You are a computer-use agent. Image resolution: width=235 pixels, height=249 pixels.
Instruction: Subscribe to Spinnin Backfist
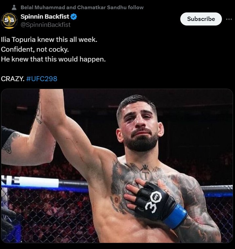tap(201, 19)
